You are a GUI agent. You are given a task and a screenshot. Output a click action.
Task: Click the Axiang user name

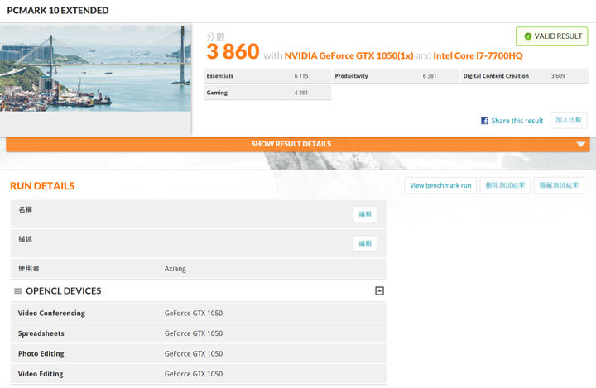[x=175, y=269]
